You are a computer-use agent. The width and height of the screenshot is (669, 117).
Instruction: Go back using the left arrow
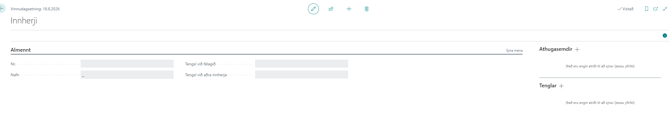[x=2, y=9]
